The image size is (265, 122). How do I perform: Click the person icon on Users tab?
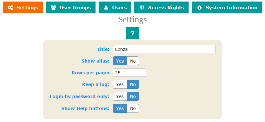point(106,8)
